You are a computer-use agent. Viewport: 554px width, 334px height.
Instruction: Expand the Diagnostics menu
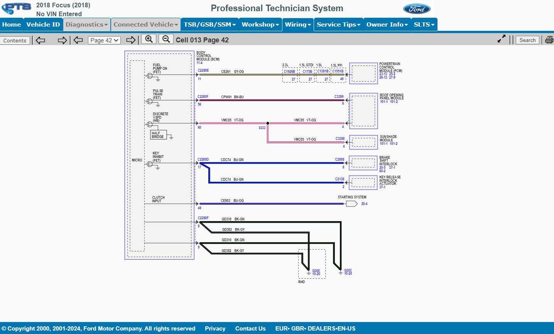click(x=86, y=24)
